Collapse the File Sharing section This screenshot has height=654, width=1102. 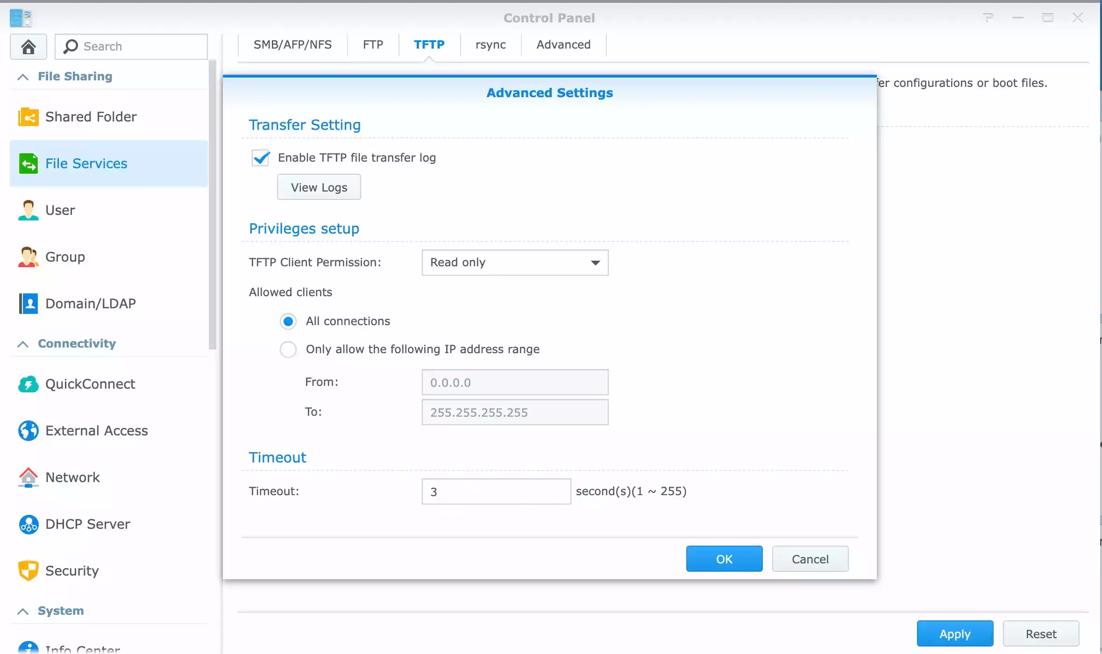[23, 77]
